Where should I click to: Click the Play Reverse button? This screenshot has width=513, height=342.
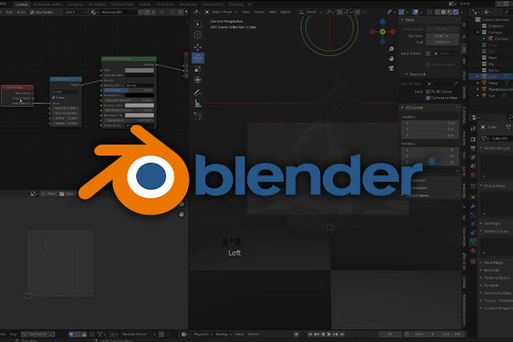pyautogui.click(x=323, y=334)
